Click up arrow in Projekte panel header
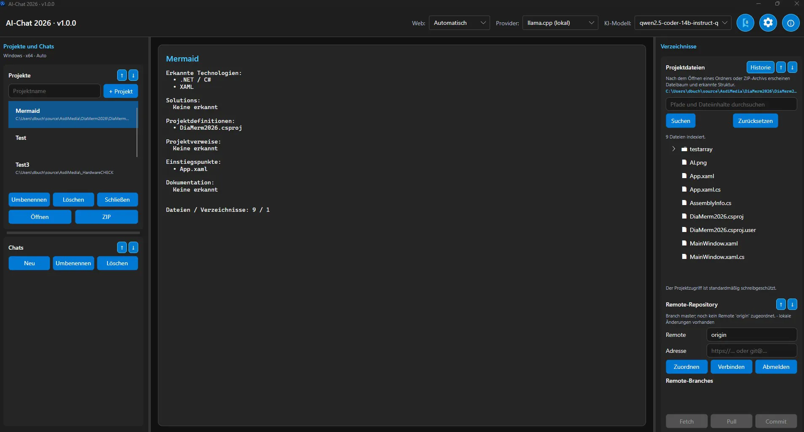The width and height of the screenshot is (804, 432). (122, 75)
